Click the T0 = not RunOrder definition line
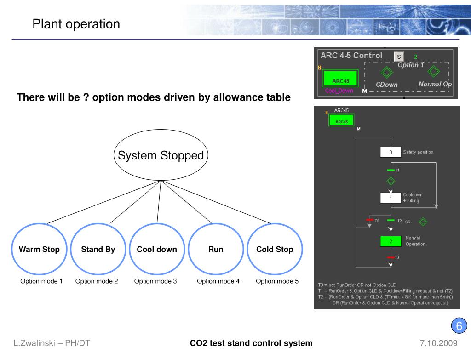This screenshot has height=353, width=471. (x=357, y=285)
